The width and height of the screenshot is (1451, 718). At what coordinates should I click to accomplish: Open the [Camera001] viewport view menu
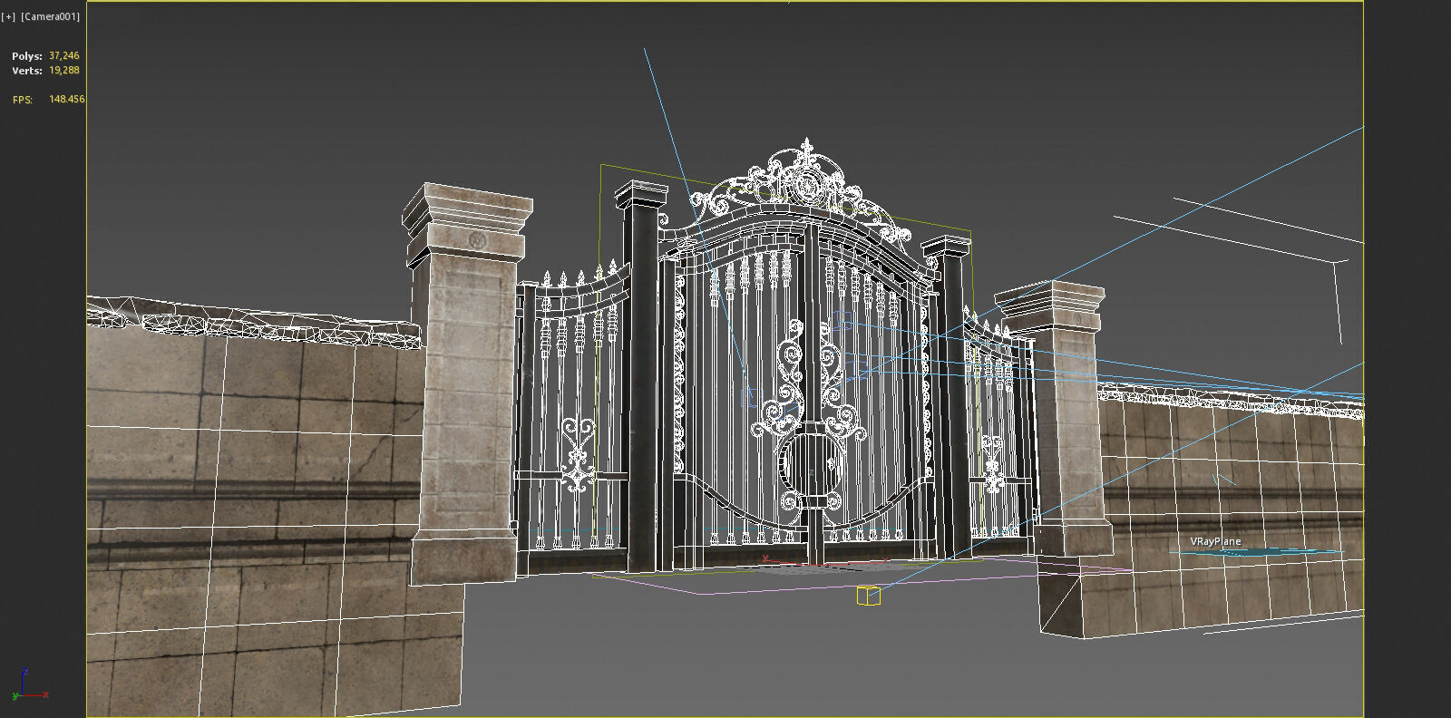pyautogui.click(x=51, y=16)
